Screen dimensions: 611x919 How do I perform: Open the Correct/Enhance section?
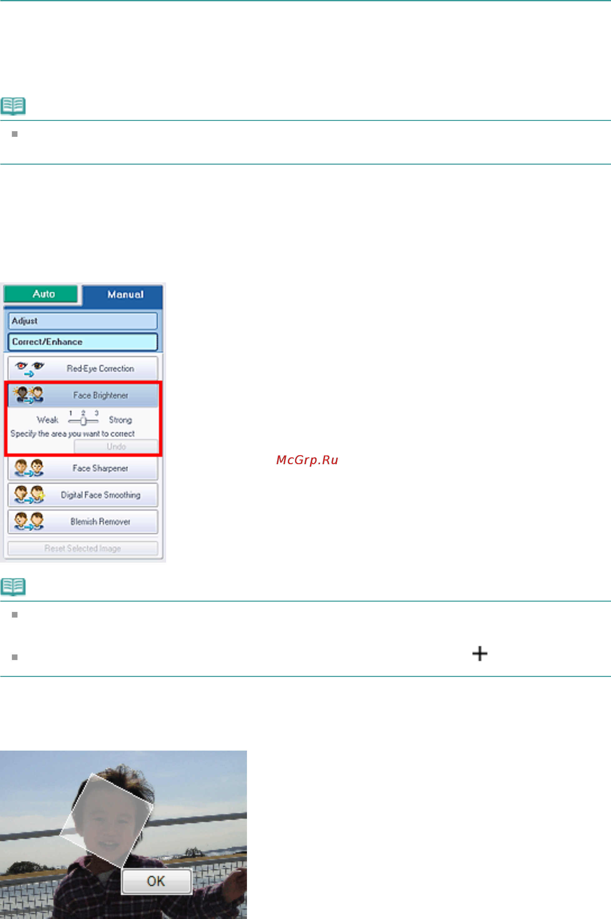[83, 341]
